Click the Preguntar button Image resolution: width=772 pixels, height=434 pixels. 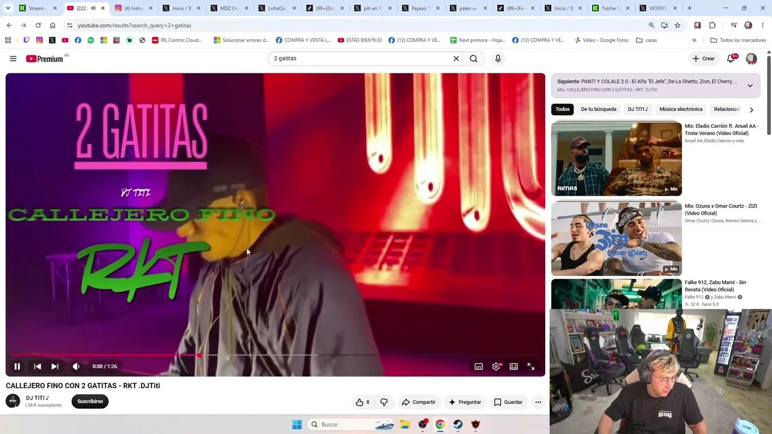(464, 402)
